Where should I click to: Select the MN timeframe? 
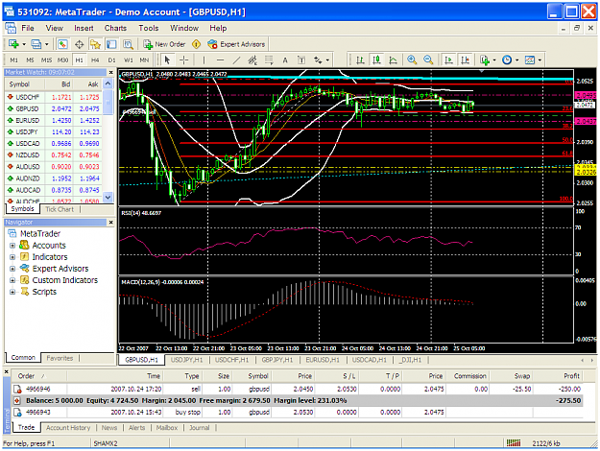pyautogui.click(x=144, y=60)
